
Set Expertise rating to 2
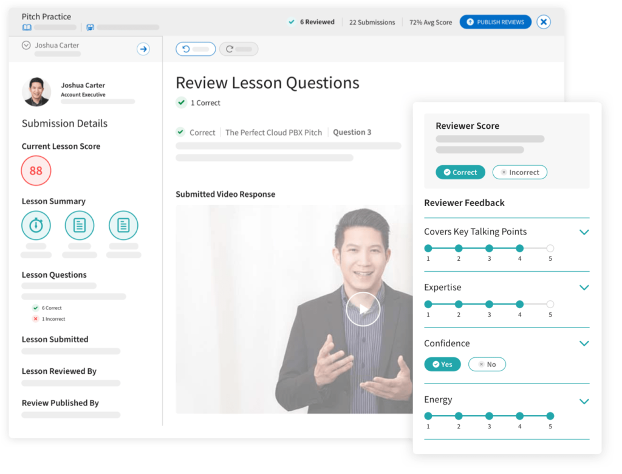click(x=459, y=304)
